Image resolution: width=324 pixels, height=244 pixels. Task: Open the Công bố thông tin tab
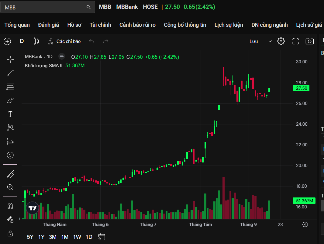tap(185, 25)
